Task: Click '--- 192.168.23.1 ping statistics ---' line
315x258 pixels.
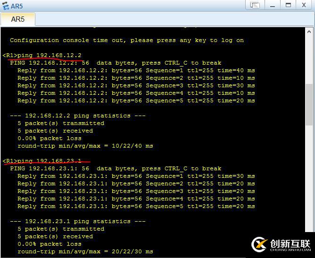Action: pyautogui.click(x=78, y=221)
